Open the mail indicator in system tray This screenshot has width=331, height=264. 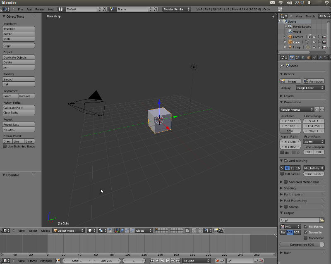[272, 3]
